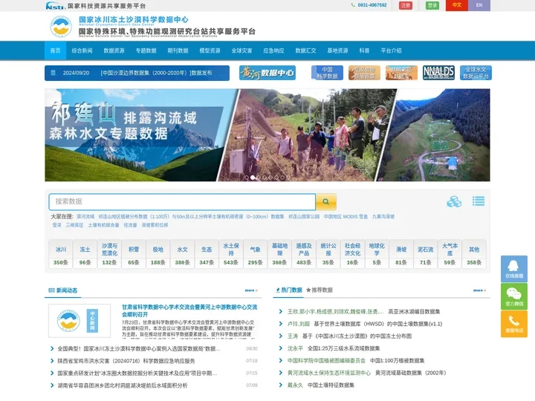Open the 极地 category tile
The height and width of the screenshot is (401, 535).
158,254
